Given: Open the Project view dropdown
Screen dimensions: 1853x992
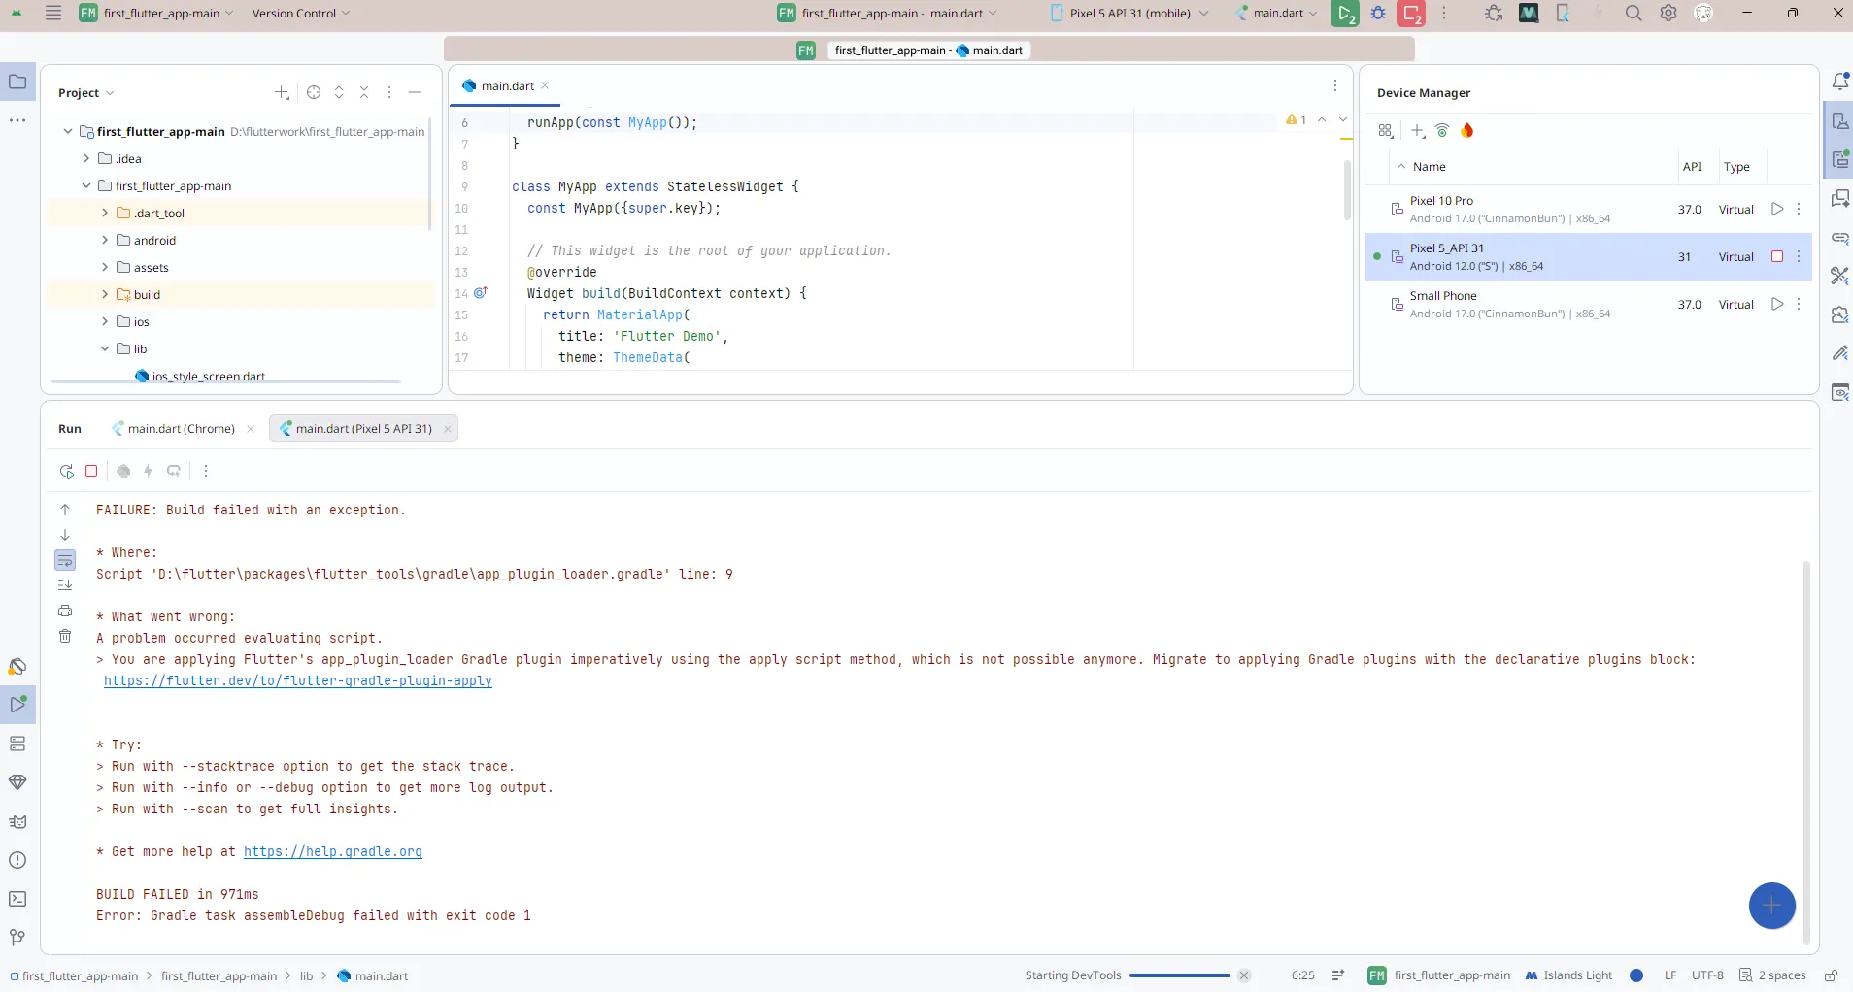Looking at the screenshot, I should pos(85,93).
